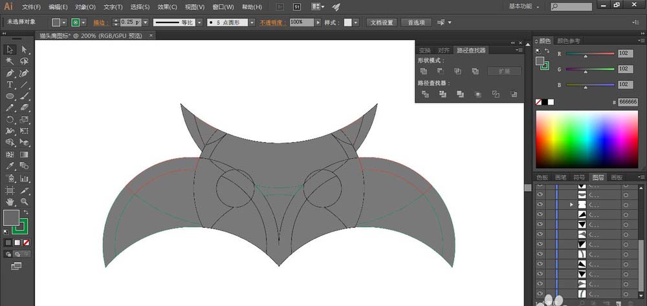Choose the Zoom magnifier tool
The height and width of the screenshot is (306, 647).
pos(24,201)
